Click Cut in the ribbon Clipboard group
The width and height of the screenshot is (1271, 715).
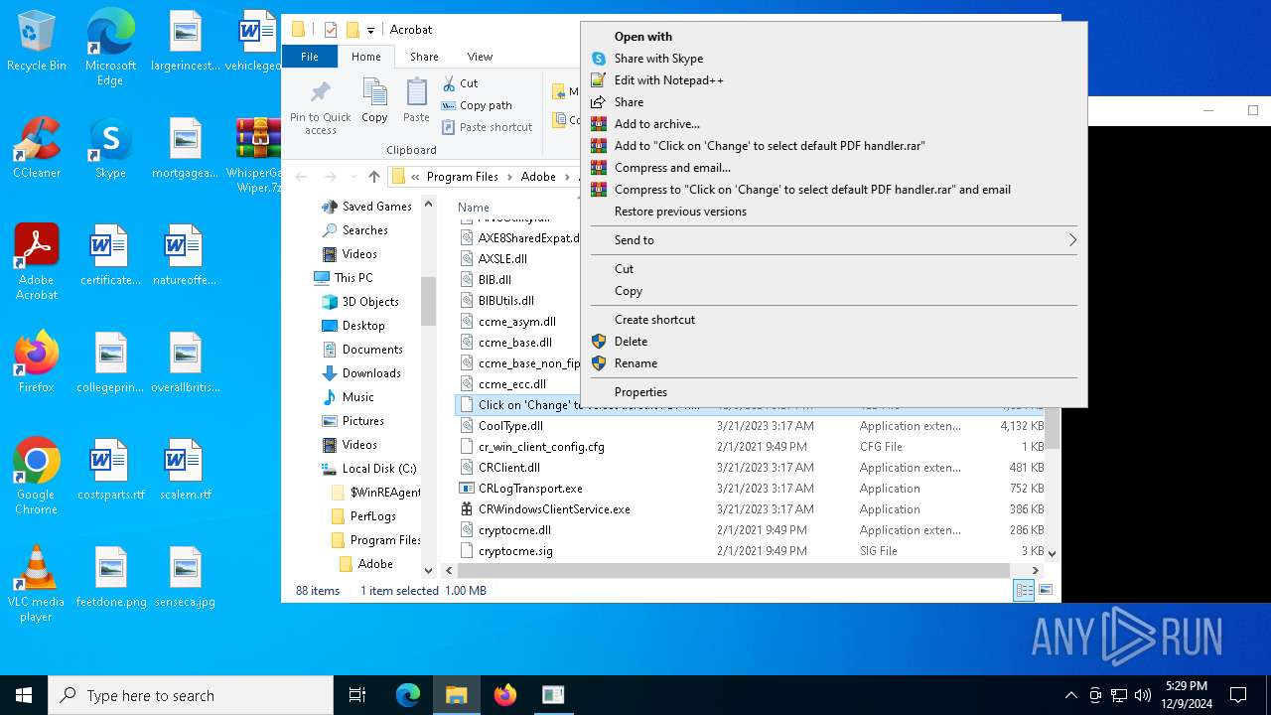click(460, 83)
